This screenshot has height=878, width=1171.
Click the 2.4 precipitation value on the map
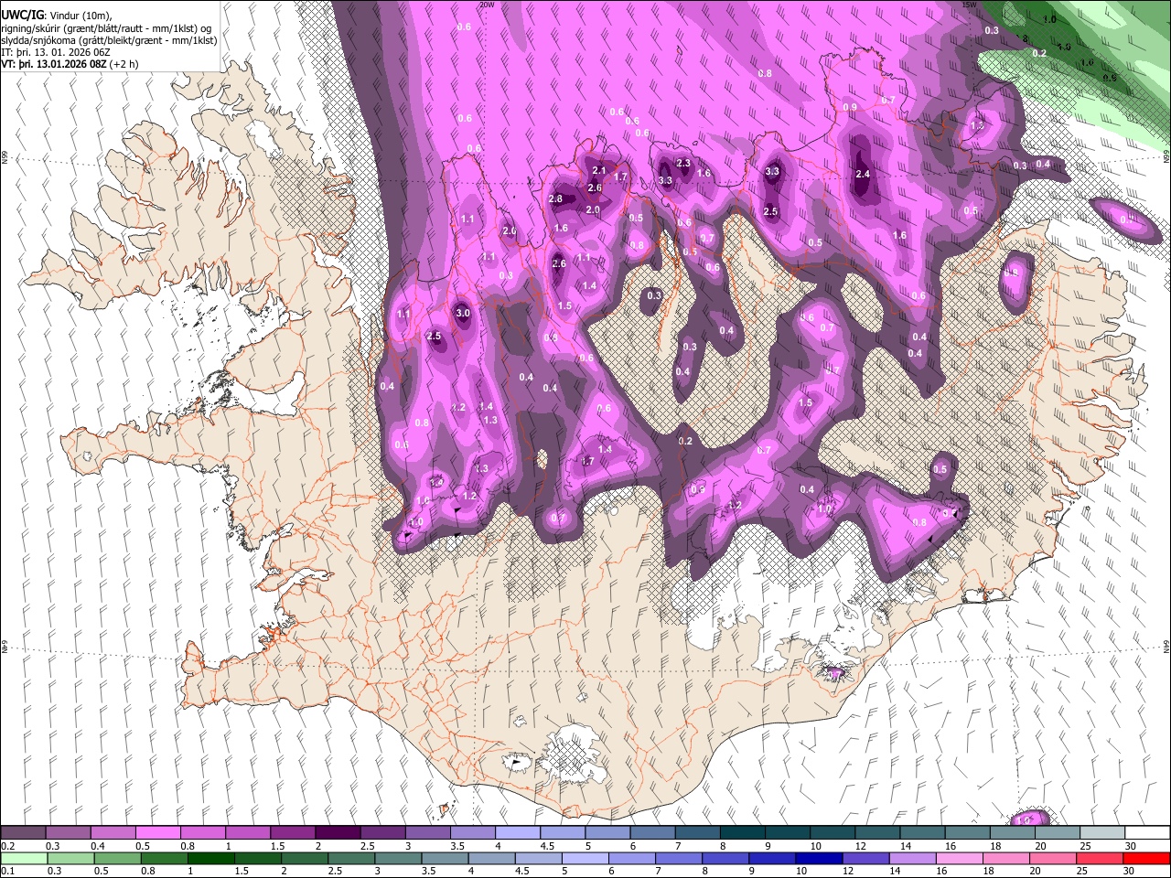[x=863, y=175]
